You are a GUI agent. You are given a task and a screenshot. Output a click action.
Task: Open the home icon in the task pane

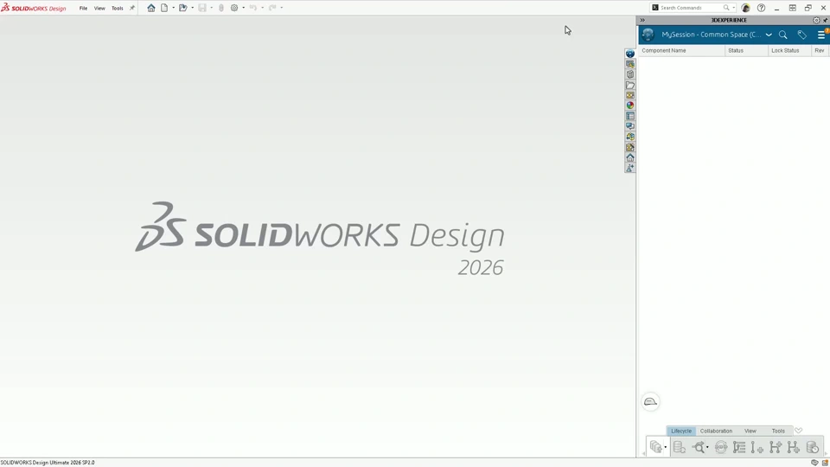(630, 157)
